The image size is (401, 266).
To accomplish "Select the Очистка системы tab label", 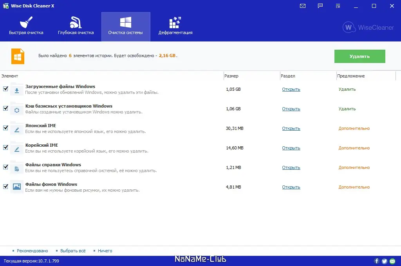I will 125,32.
